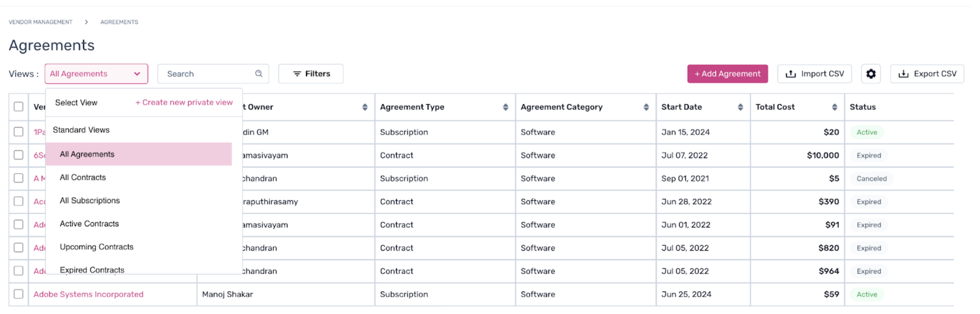
Task: Check the row with $390 total cost
Action: point(19,202)
